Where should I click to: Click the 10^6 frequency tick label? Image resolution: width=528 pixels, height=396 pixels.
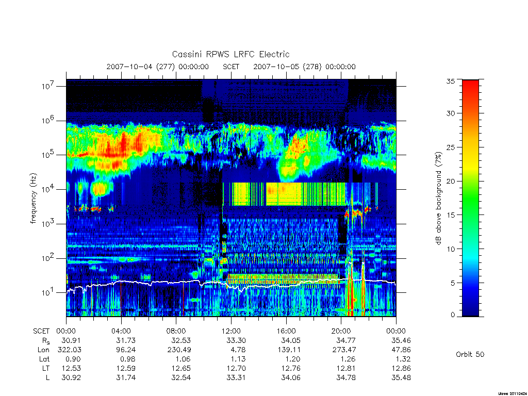[x=48, y=120]
